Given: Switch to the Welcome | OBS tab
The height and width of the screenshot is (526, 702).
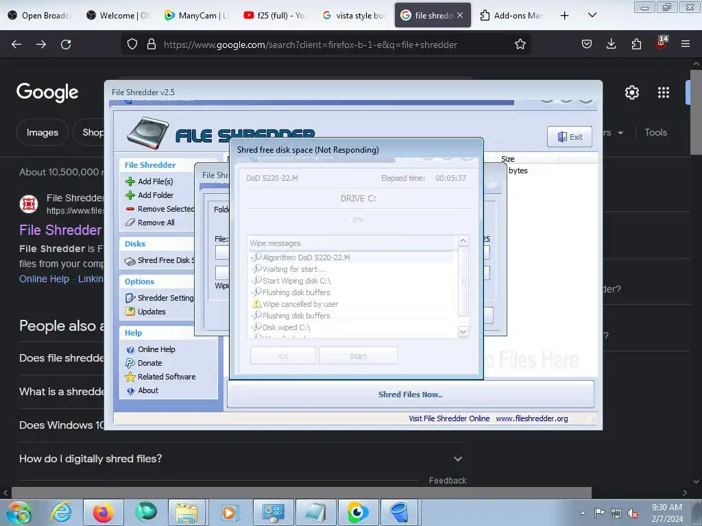Looking at the screenshot, I should click(x=119, y=16).
